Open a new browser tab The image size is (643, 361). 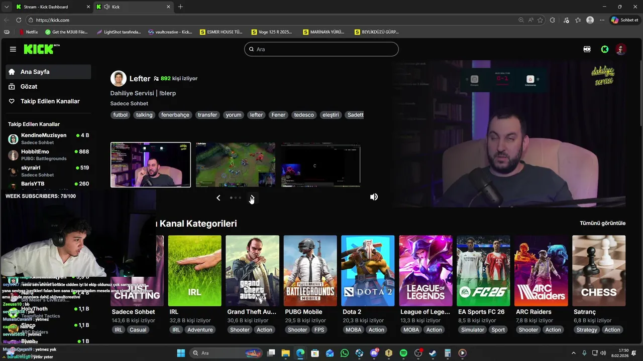180,7
